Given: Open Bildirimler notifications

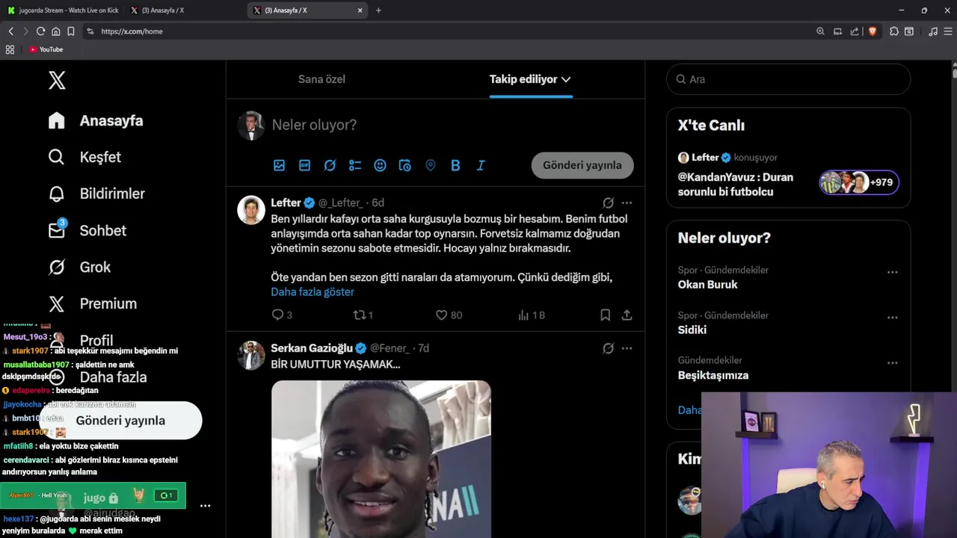Looking at the screenshot, I should coord(96,194).
